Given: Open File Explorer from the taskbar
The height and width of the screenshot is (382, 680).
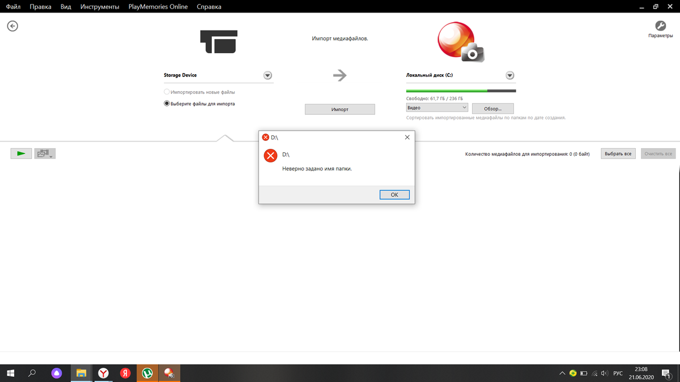Looking at the screenshot, I should [81, 373].
